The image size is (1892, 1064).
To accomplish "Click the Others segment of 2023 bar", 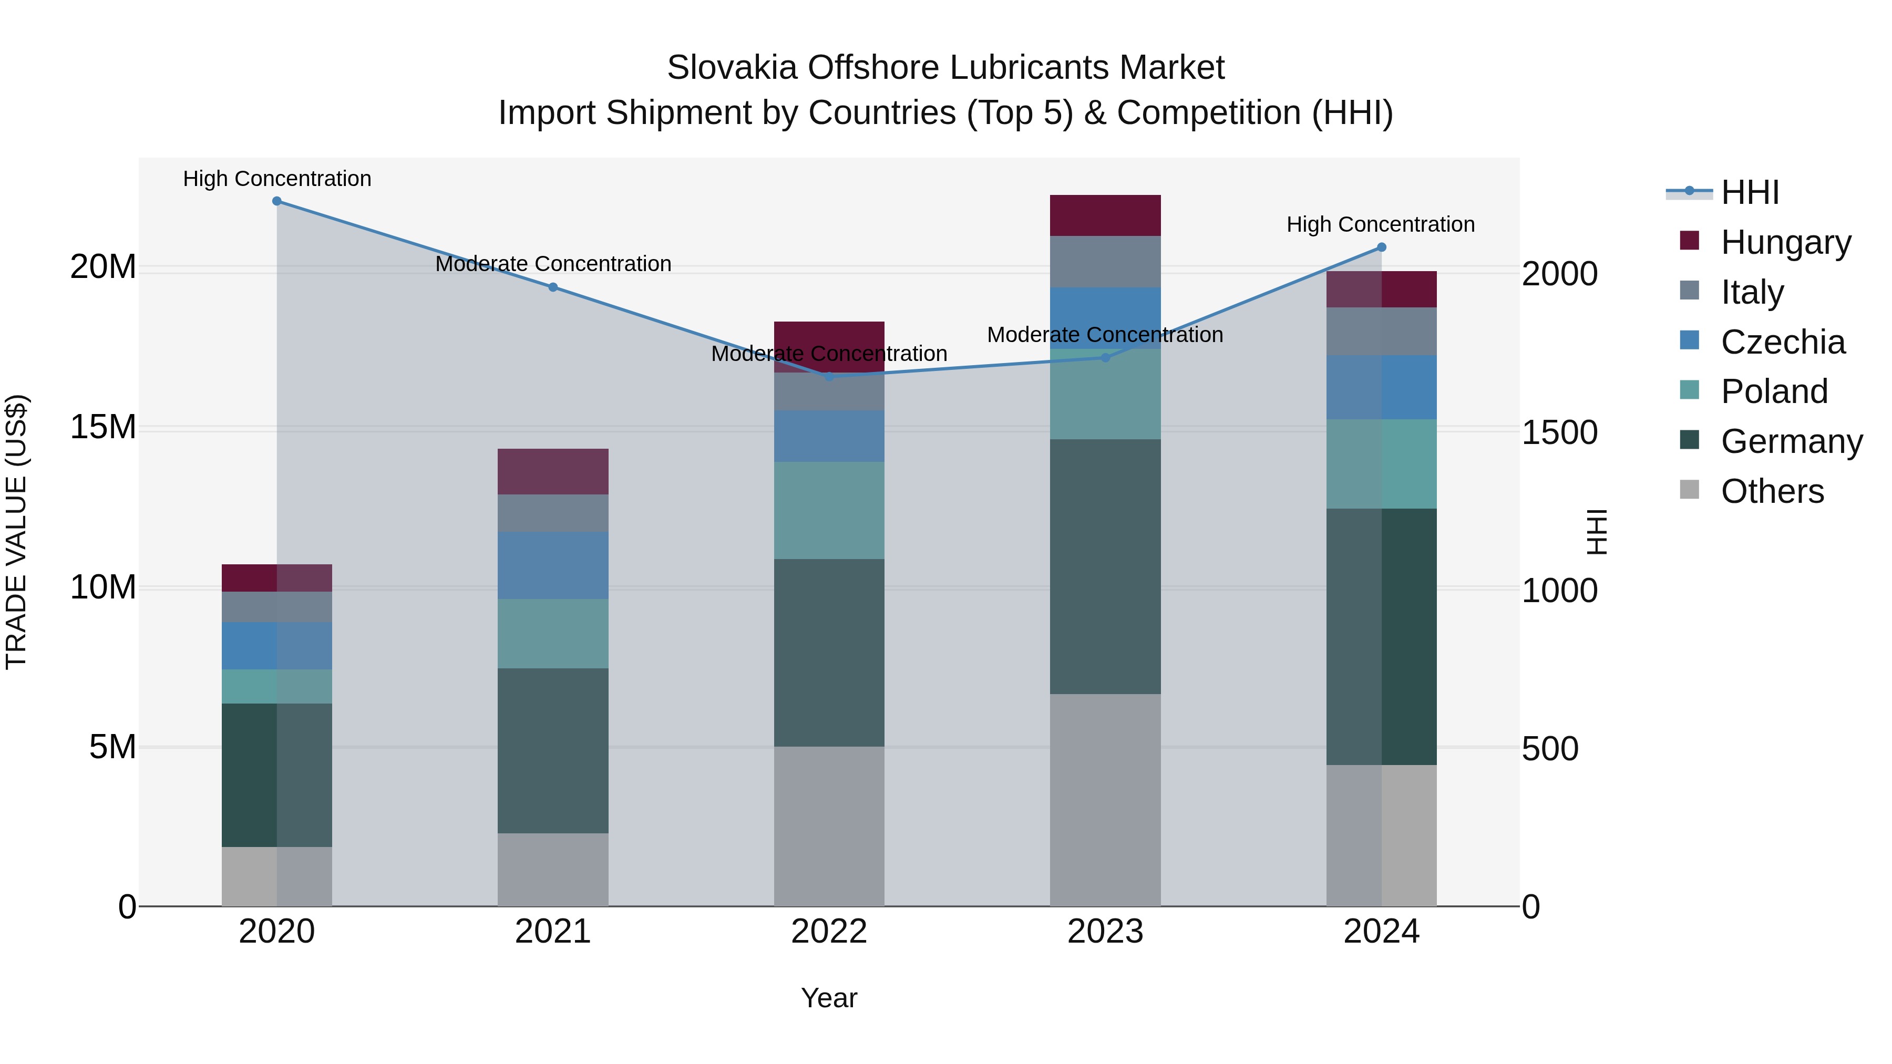I will [x=1105, y=800].
